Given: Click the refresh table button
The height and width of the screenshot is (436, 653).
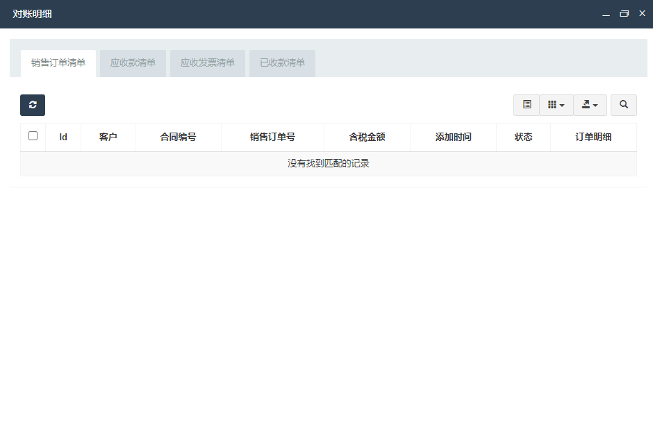Looking at the screenshot, I should pyautogui.click(x=33, y=105).
